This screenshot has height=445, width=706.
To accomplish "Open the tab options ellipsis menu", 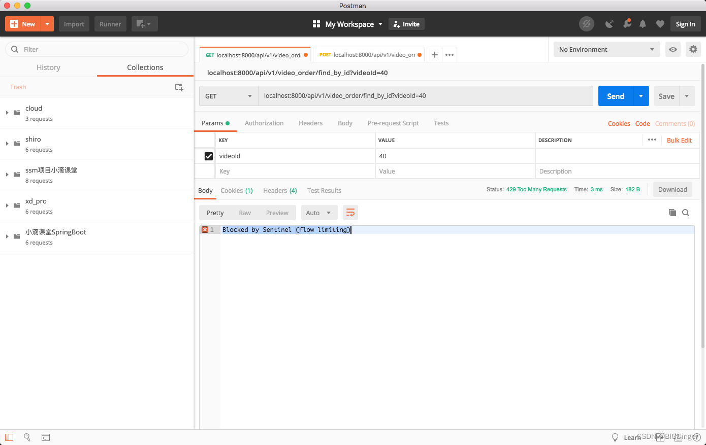I will pyautogui.click(x=450, y=55).
